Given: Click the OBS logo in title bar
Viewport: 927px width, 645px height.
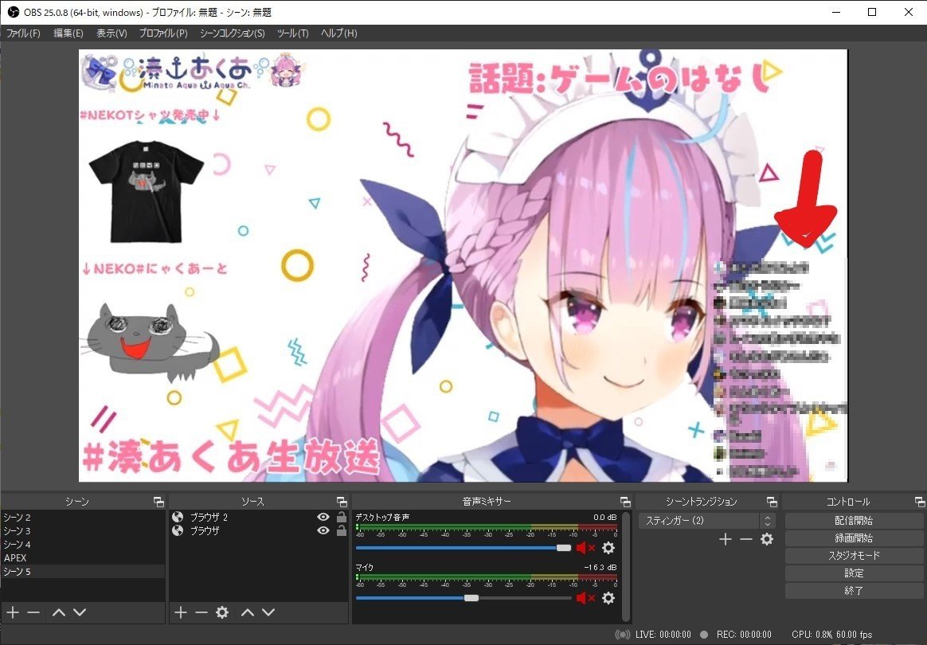Looking at the screenshot, I should [13, 12].
